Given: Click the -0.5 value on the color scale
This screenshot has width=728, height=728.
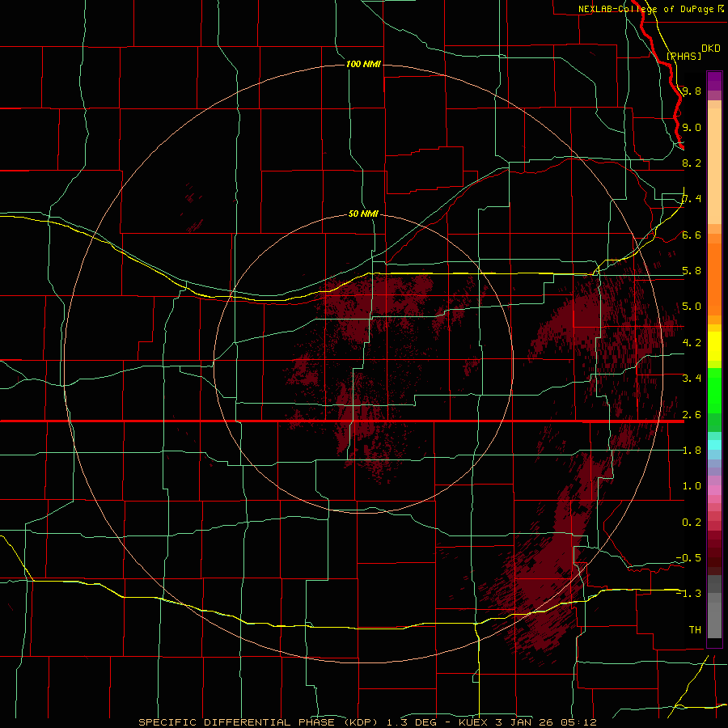Looking at the screenshot, I should click(x=688, y=558).
